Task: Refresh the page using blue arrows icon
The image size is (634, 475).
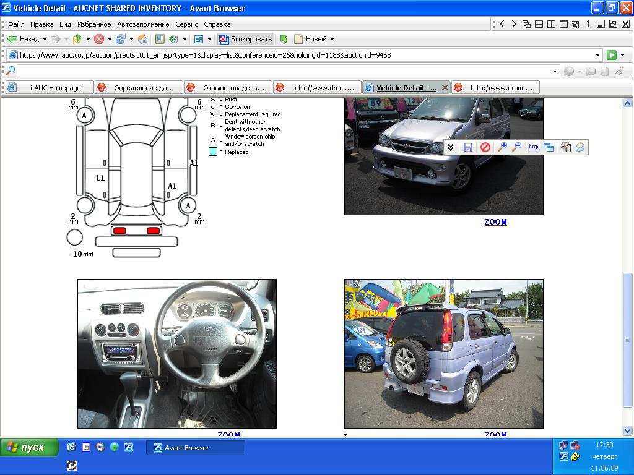Action: [121, 39]
